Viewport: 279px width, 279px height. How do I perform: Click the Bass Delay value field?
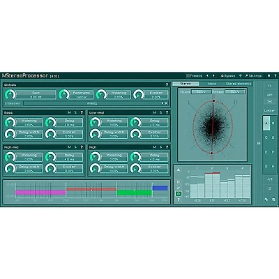pyautogui.click(x=69, y=123)
